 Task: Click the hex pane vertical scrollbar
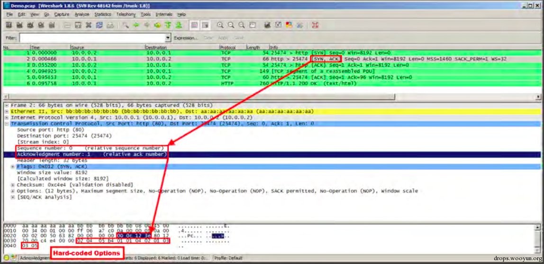coord(538,239)
